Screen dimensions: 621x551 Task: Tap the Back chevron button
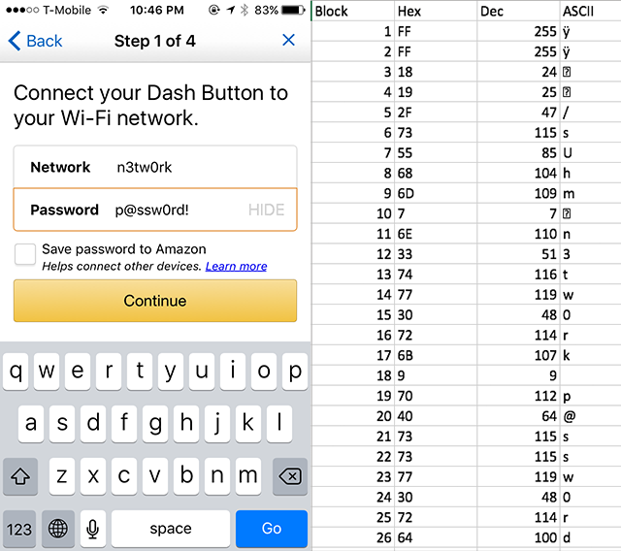[35, 41]
